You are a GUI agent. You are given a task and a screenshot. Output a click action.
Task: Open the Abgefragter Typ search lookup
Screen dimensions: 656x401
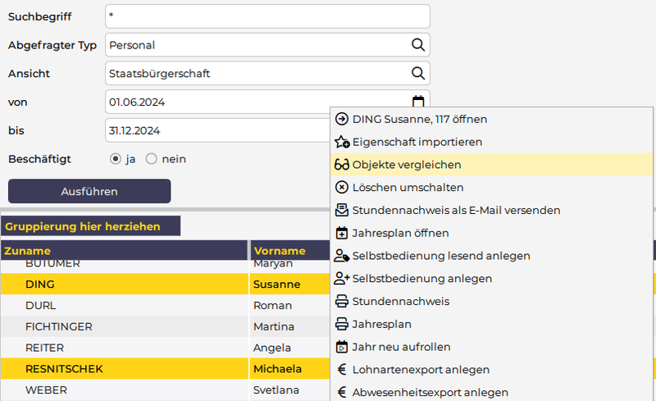(x=417, y=45)
